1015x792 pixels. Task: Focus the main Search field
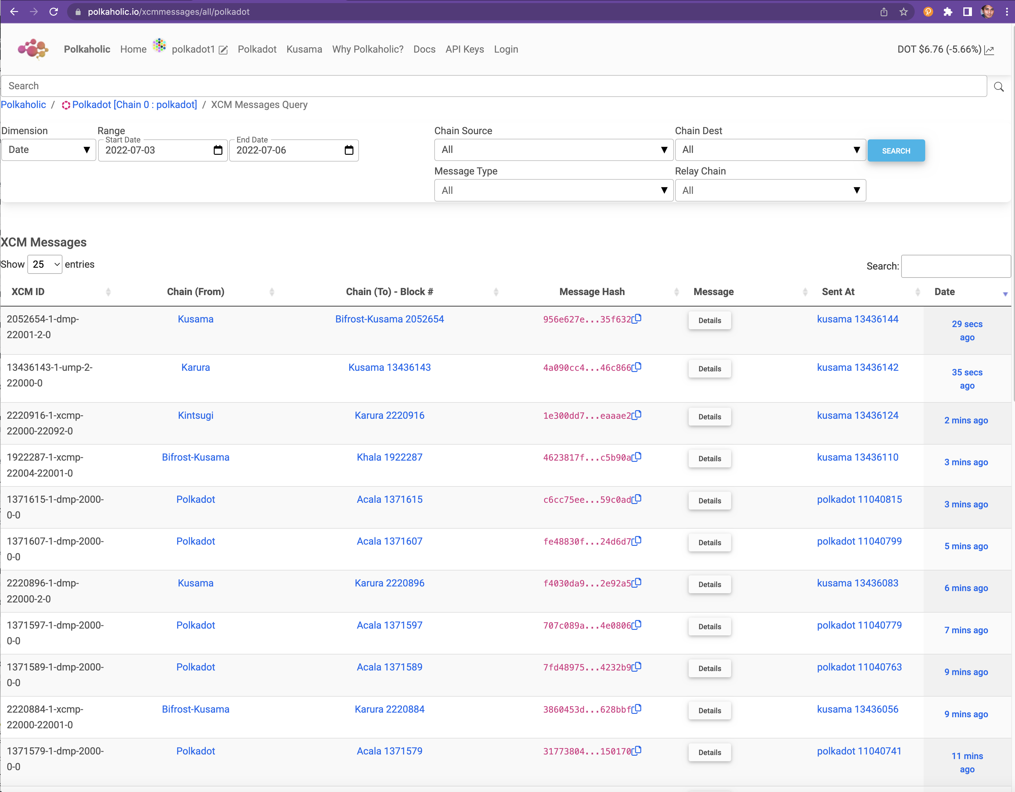[494, 86]
